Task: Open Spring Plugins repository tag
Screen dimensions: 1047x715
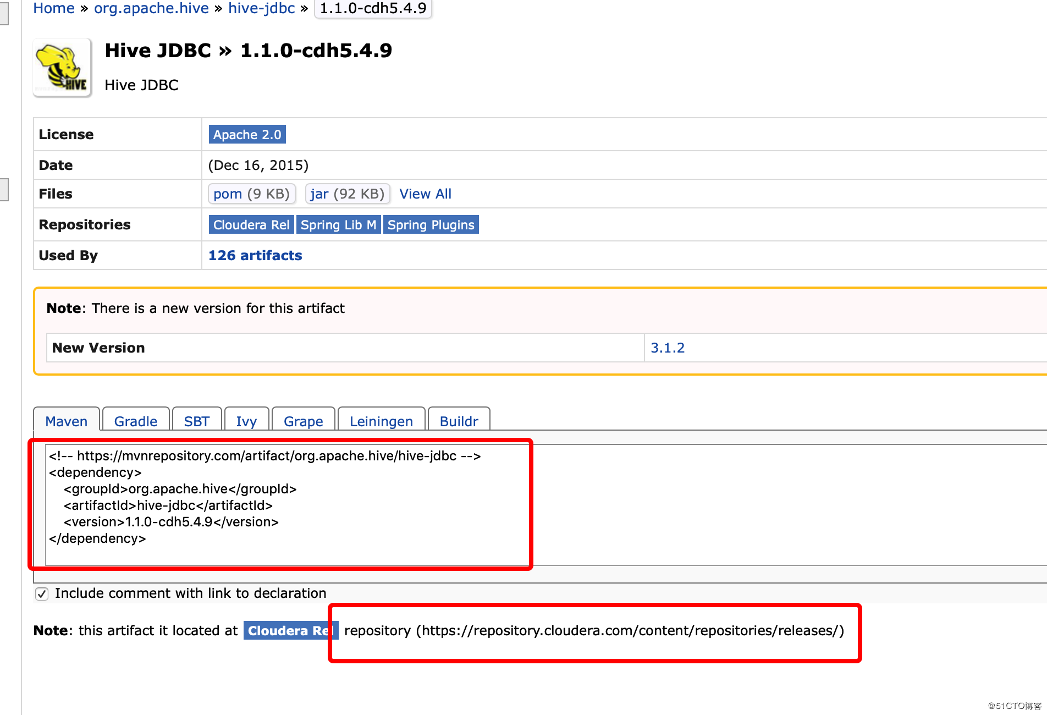Action: click(431, 225)
